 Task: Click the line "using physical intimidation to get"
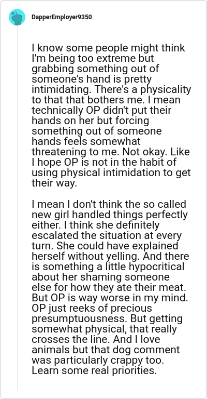tap(111, 173)
